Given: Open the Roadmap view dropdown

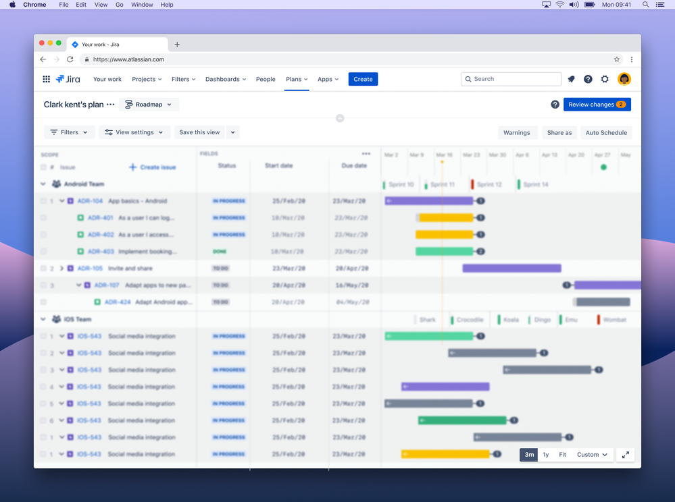Looking at the screenshot, I should point(149,105).
